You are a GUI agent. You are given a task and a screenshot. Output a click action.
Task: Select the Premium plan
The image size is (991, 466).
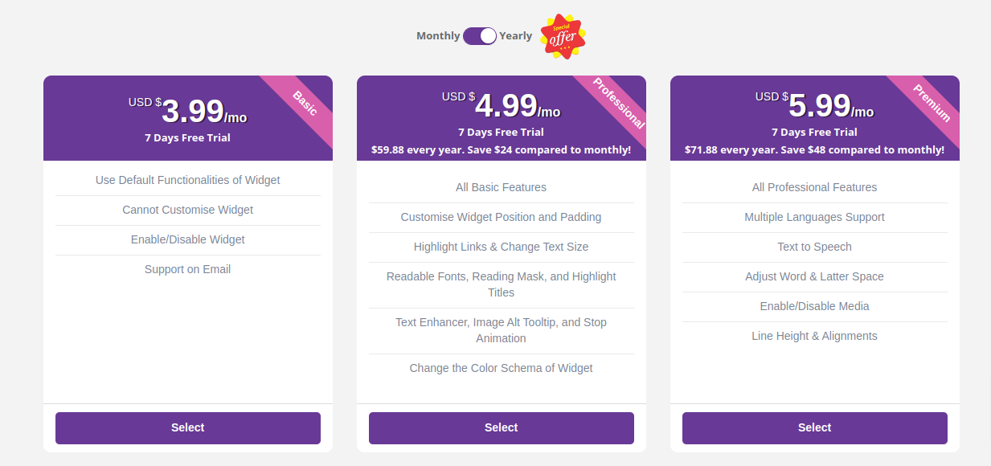tap(815, 428)
